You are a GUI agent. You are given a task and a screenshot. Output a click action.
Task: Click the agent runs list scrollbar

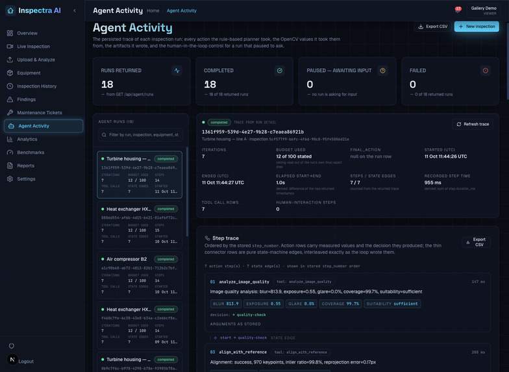(x=187, y=192)
